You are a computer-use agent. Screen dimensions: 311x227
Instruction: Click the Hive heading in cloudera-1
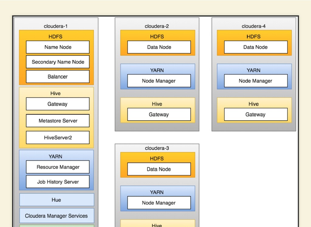click(x=56, y=94)
